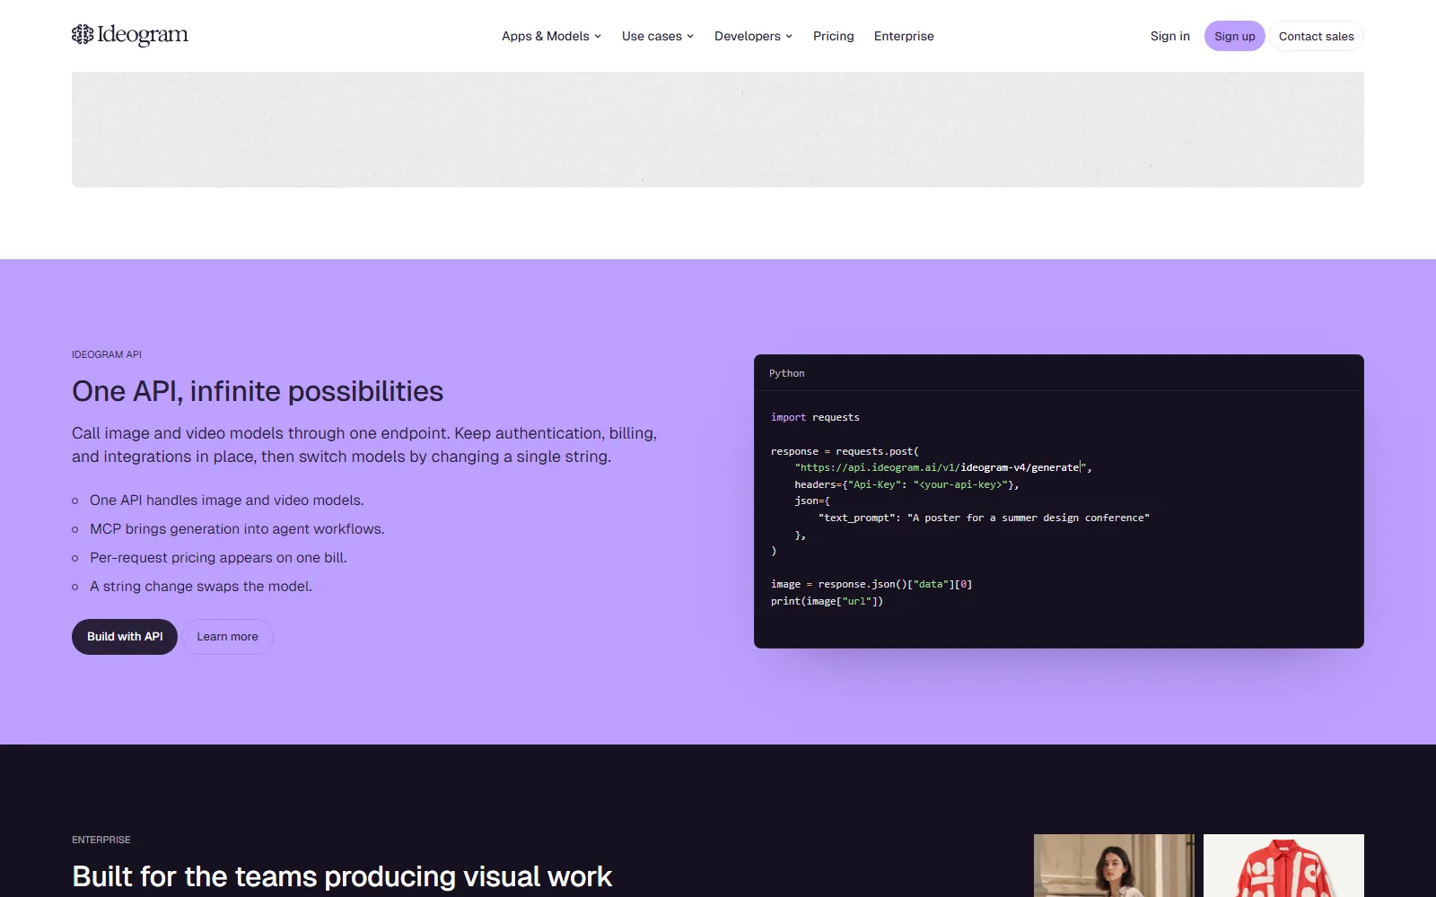Open the Enterprise nav link

point(904,36)
